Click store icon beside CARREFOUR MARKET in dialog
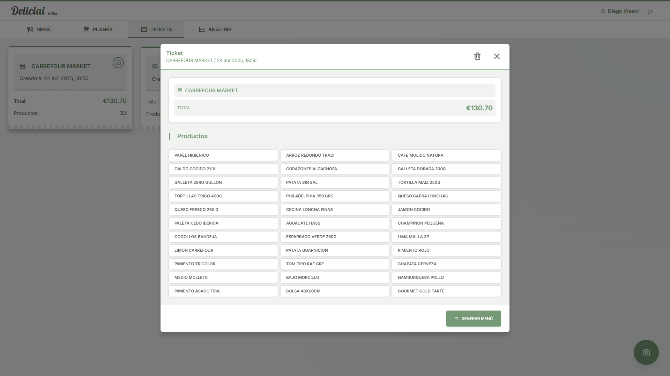The width and height of the screenshot is (670, 376). tap(180, 90)
